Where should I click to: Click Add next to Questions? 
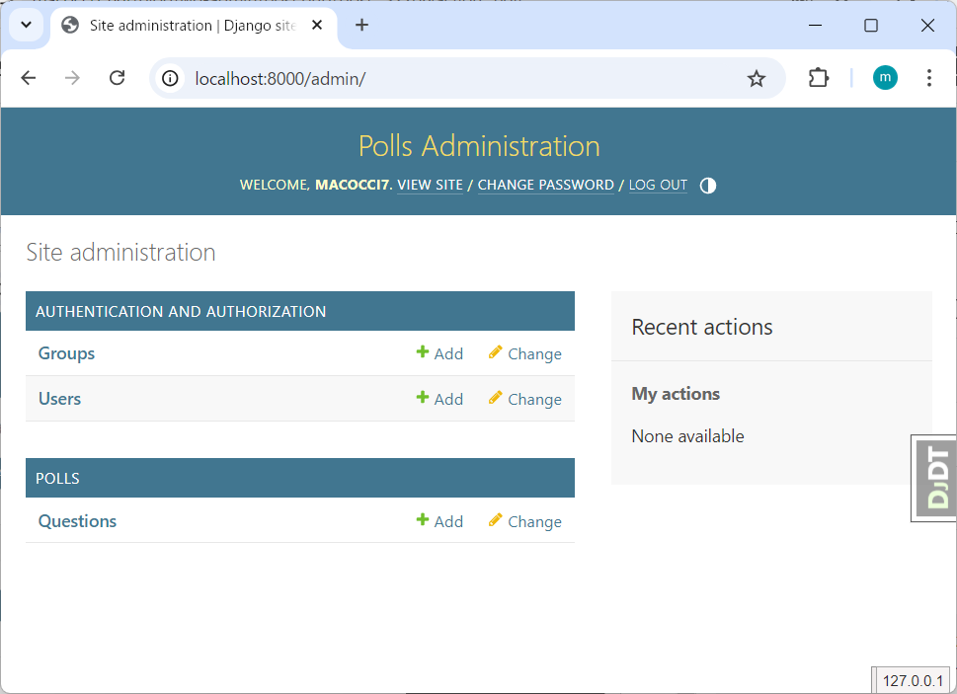439,521
